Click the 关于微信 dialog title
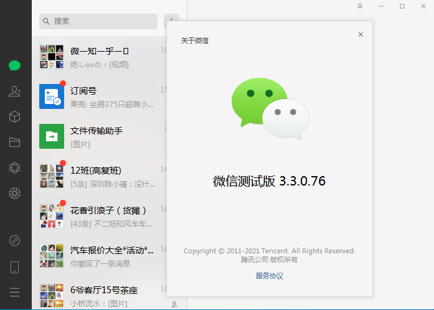 click(194, 40)
